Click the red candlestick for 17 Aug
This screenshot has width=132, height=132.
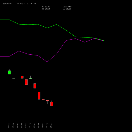tap(26, 82)
